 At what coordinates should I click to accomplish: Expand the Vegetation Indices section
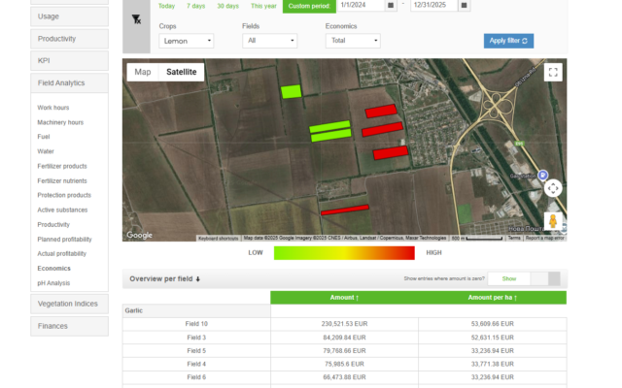(x=69, y=304)
